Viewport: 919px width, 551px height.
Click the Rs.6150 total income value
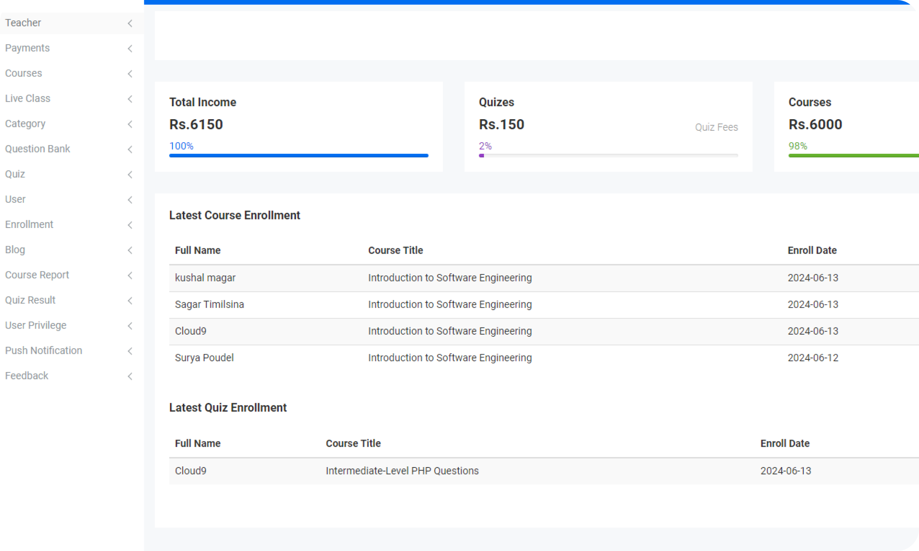click(196, 124)
